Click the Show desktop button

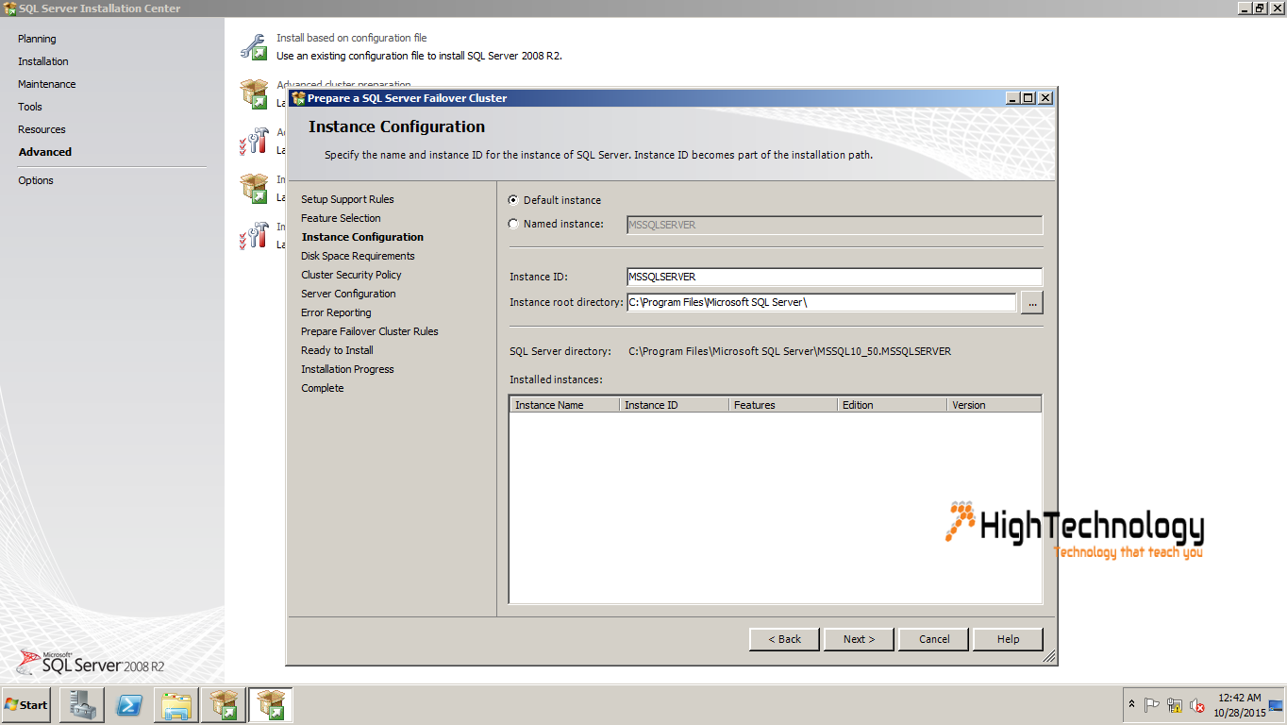(x=1276, y=705)
